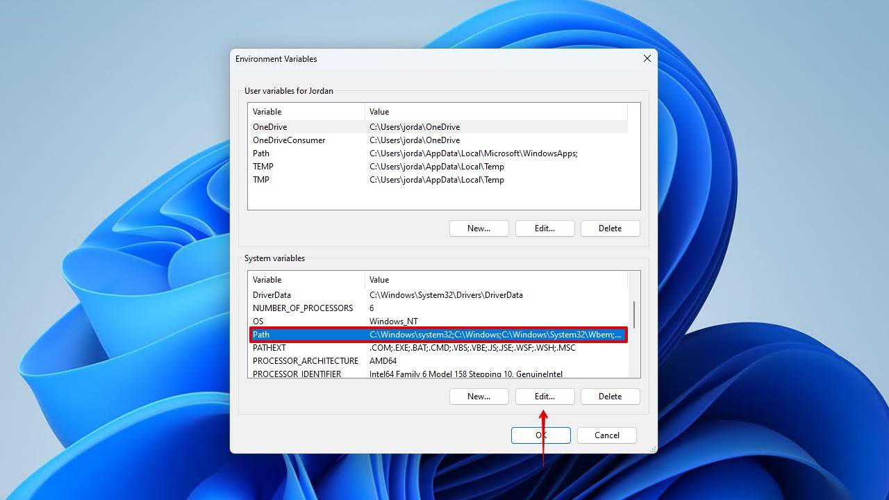
Task: Close the Environment Variables dialog
Action: [647, 58]
